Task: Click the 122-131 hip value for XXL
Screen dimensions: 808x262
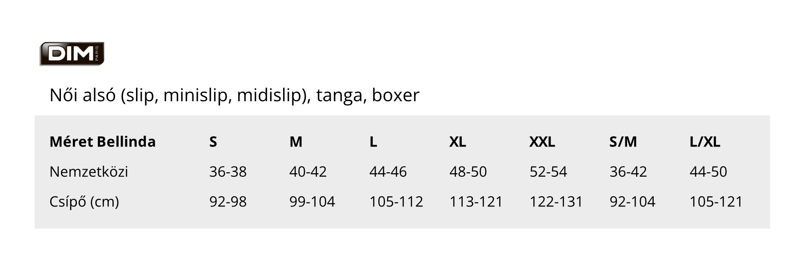Action: click(x=556, y=202)
